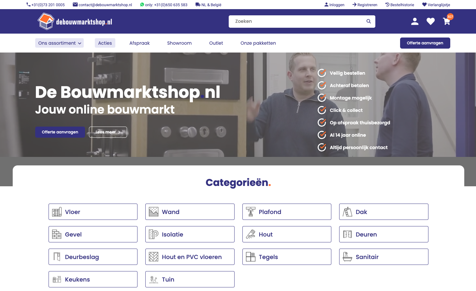Open the Tuin category

pos(190,279)
